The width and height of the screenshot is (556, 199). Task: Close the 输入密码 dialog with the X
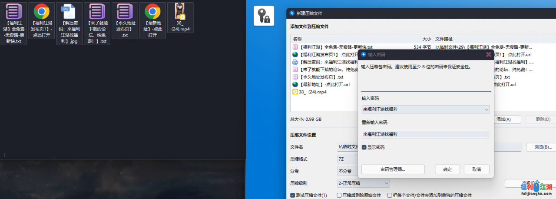(x=488, y=54)
